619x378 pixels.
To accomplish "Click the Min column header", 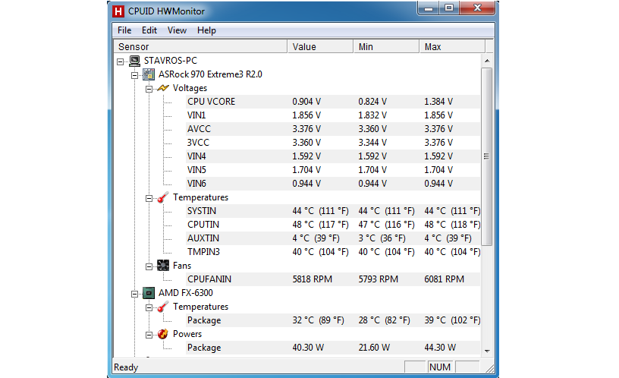I will tap(386, 46).
